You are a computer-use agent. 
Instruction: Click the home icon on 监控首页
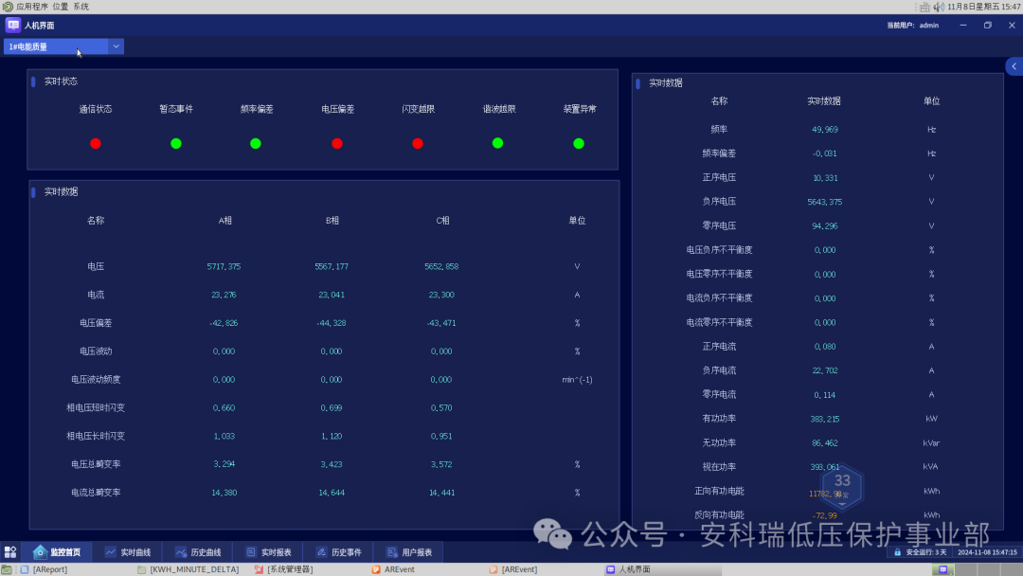40,552
